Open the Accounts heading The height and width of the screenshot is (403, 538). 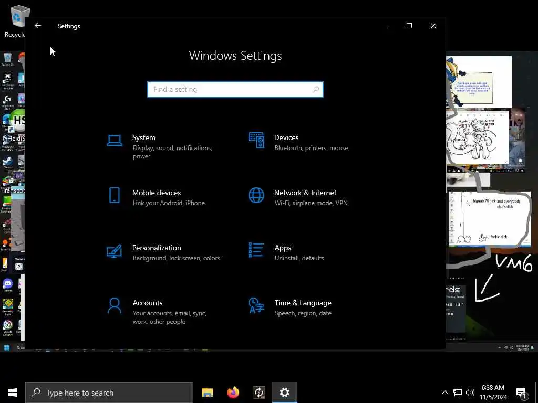click(148, 303)
